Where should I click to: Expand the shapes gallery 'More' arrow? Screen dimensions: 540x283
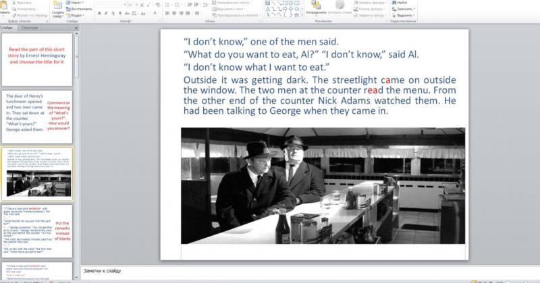(x=302, y=15)
